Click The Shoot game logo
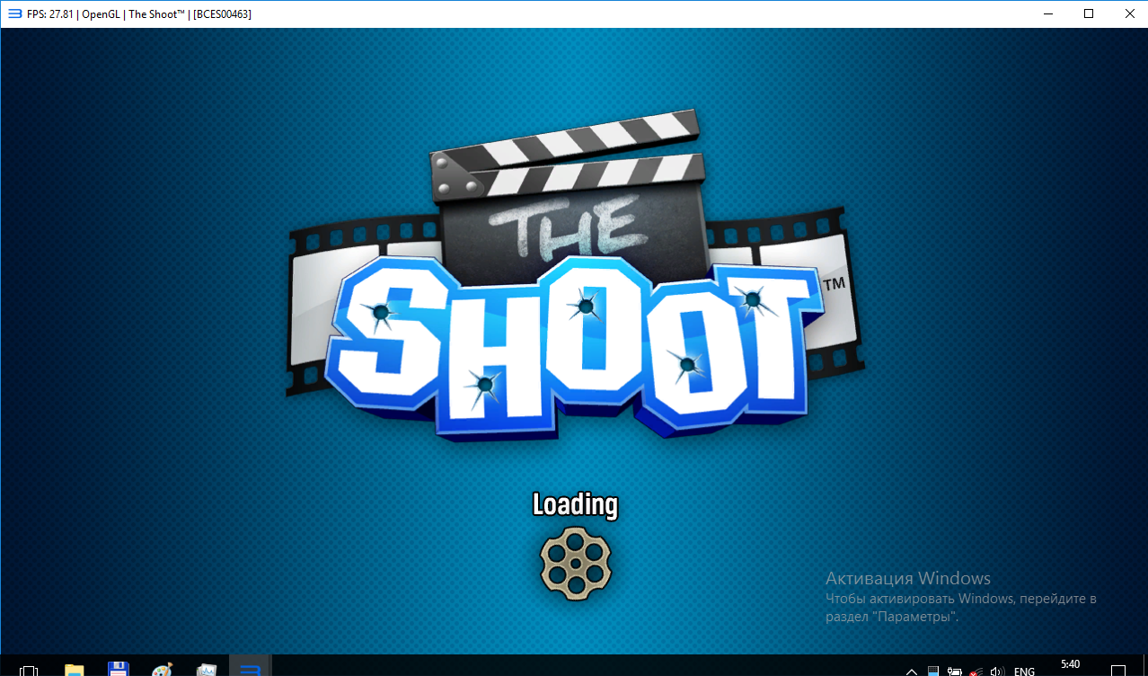Viewport: 1148px width, 676px height. pos(575,279)
